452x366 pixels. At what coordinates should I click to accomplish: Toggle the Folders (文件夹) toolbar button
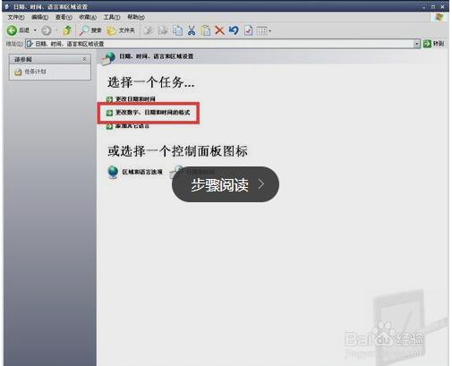pyautogui.click(x=121, y=30)
